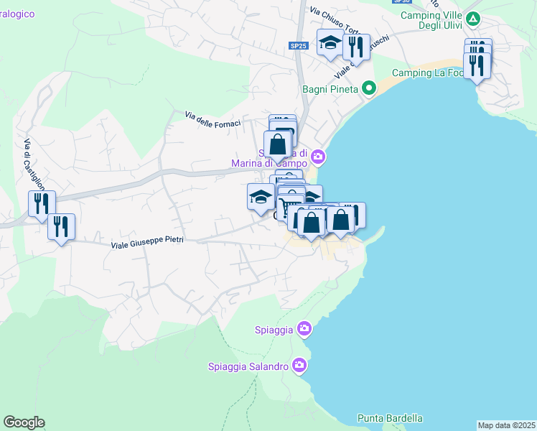The width and height of the screenshot is (537, 431).
Task: Click the Via delle Fornaci street label
Action: (x=213, y=119)
